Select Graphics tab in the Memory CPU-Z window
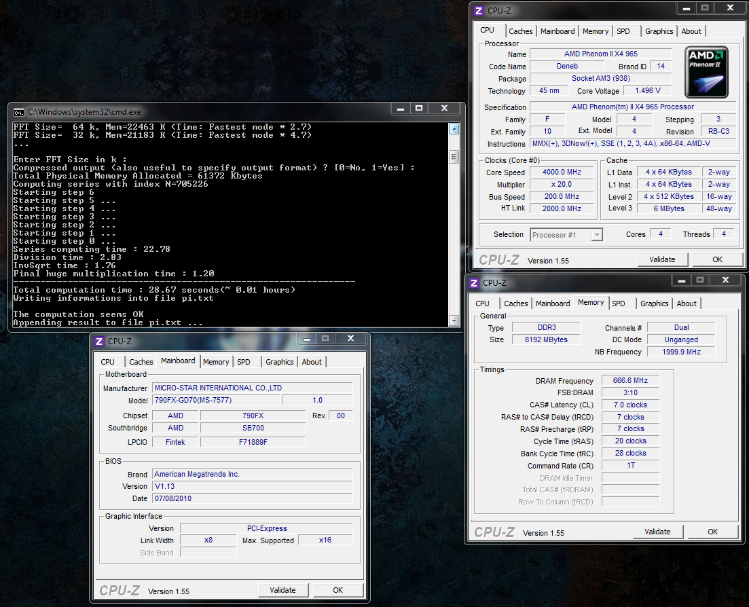The width and height of the screenshot is (749, 607). [654, 303]
